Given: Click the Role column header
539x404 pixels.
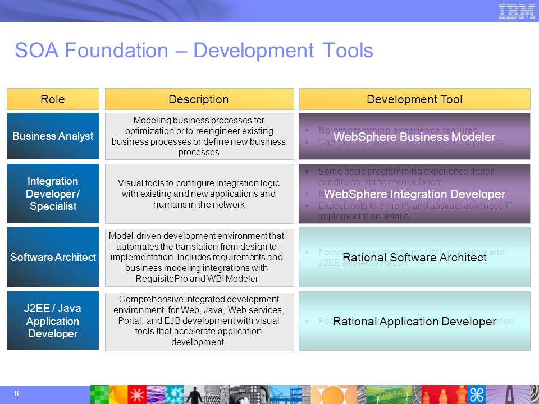Looking at the screenshot, I should tap(53, 99).
